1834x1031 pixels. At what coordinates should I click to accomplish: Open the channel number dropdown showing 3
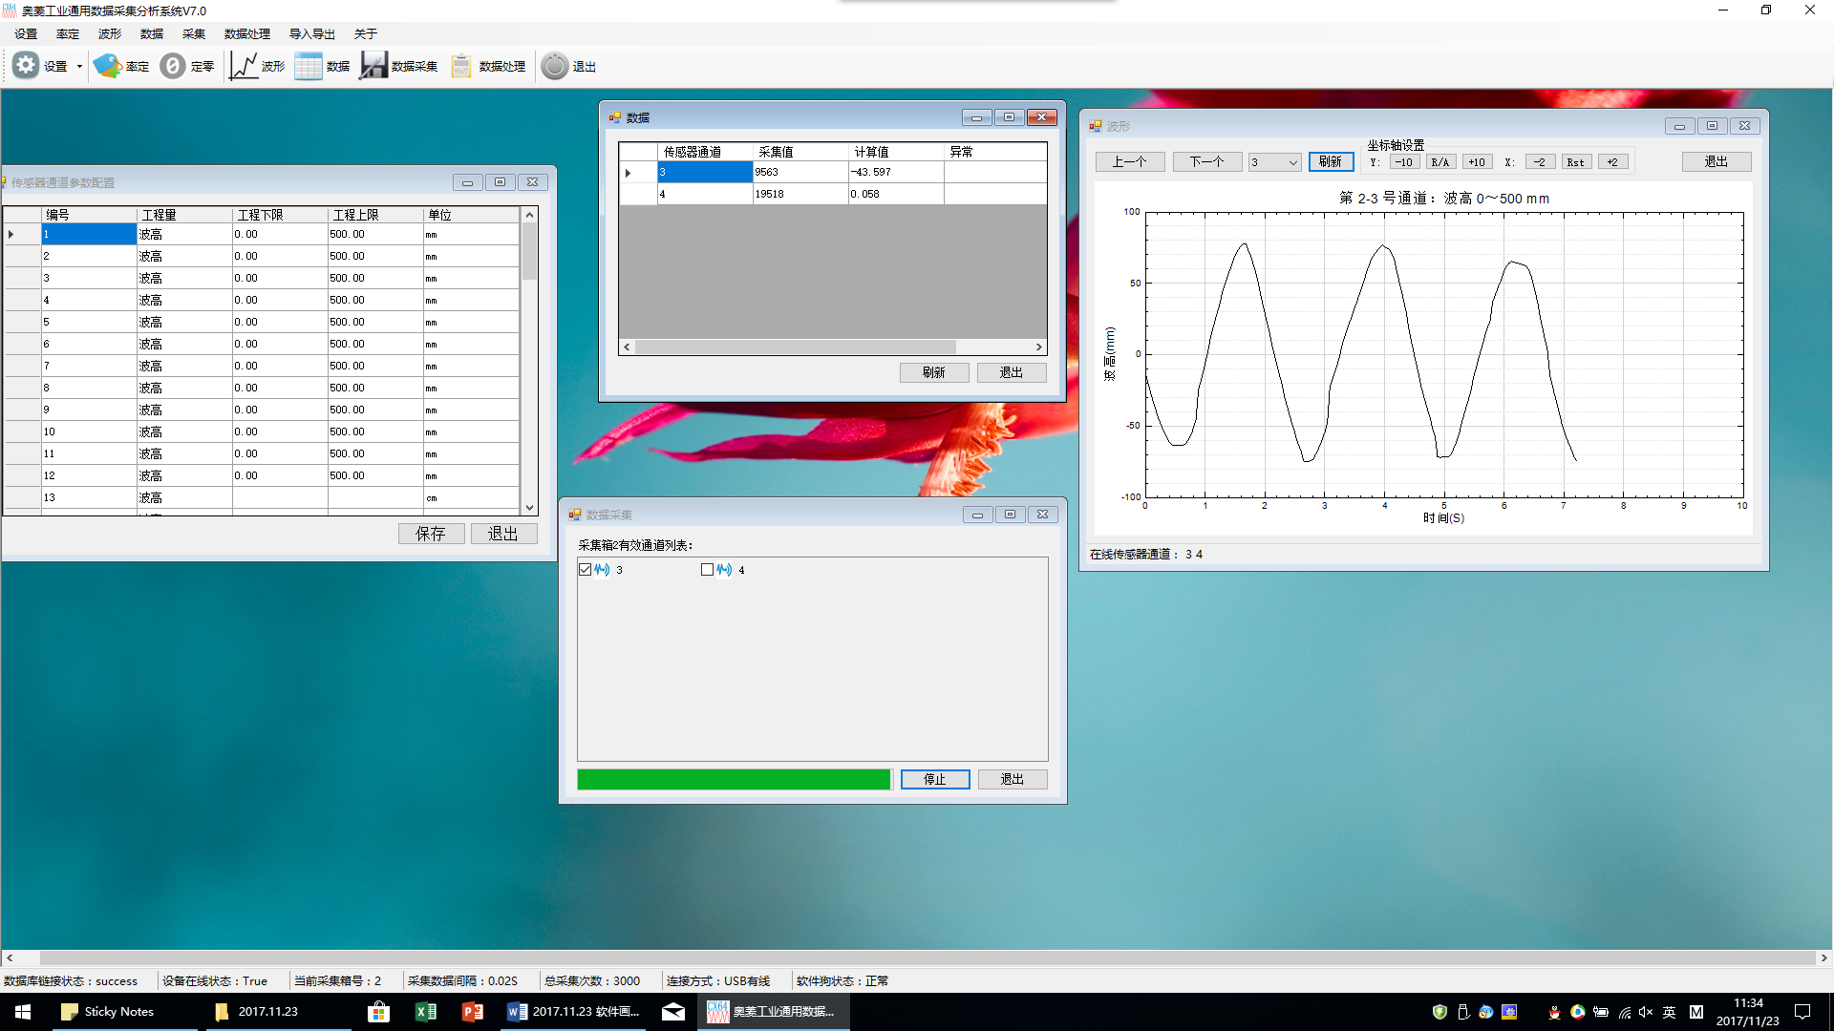1274,162
